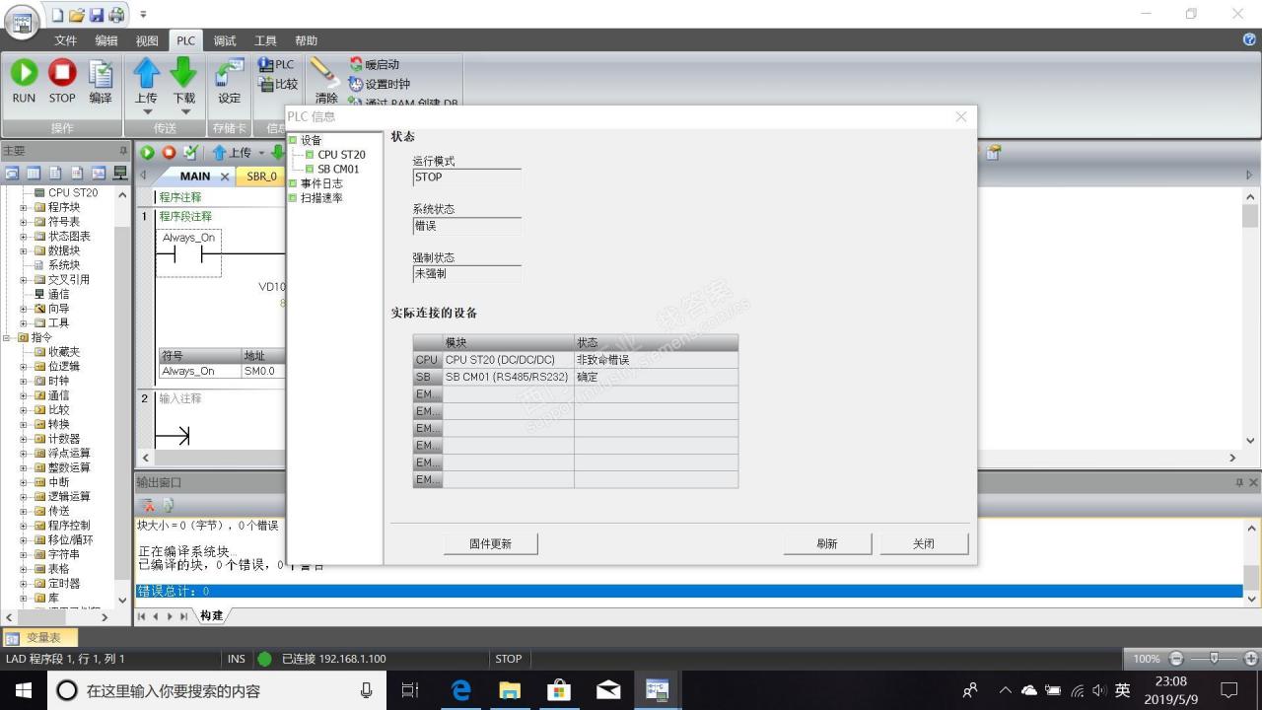Screen dimensions: 1262x710
Task: Click the 刷新 button in PLC 信息
Action: (x=827, y=543)
